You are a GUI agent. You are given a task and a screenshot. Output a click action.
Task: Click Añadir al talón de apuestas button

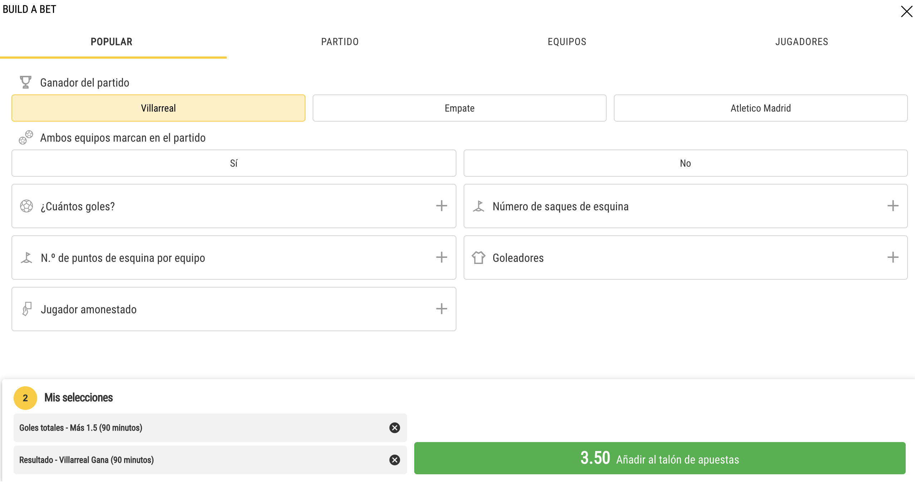pos(660,458)
